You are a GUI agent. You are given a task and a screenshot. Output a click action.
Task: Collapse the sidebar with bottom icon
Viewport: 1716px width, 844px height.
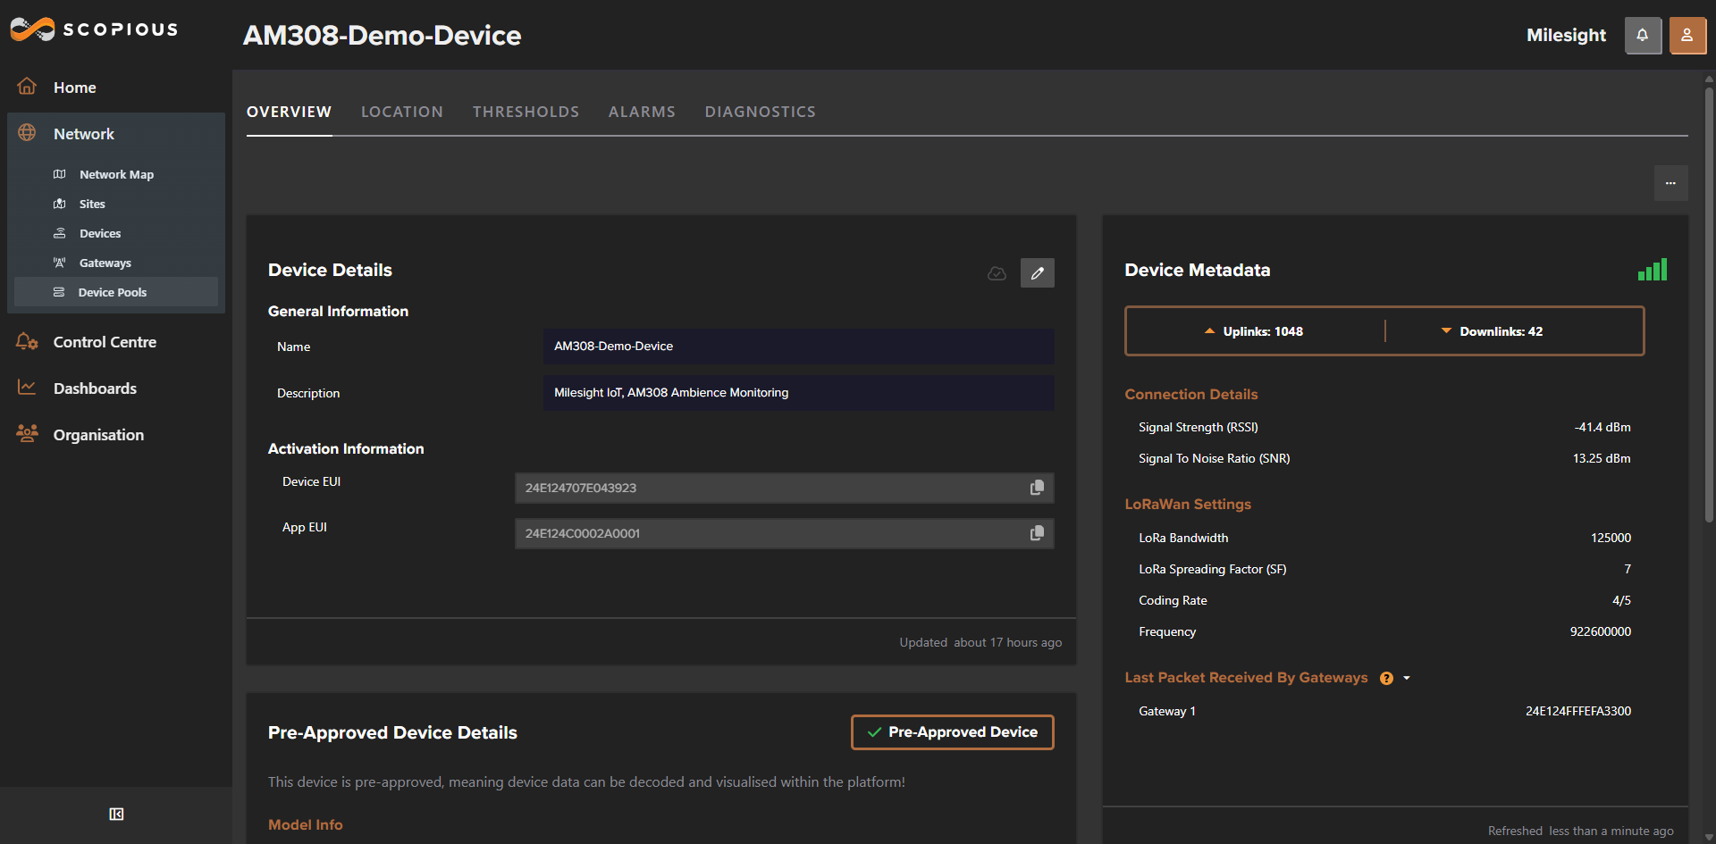116,814
